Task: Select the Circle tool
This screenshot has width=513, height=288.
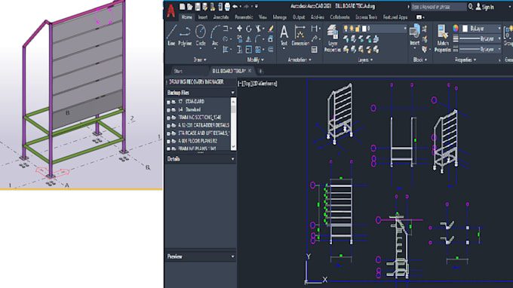Action: pos(201,35)
